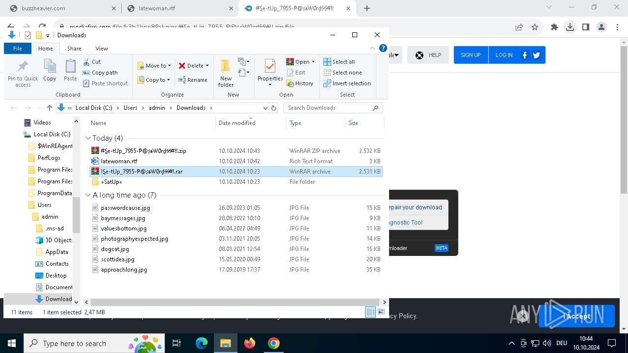Open Delete dropdown arrow
The width and height of the screenshot is (628, 353).
coord(207,66)
